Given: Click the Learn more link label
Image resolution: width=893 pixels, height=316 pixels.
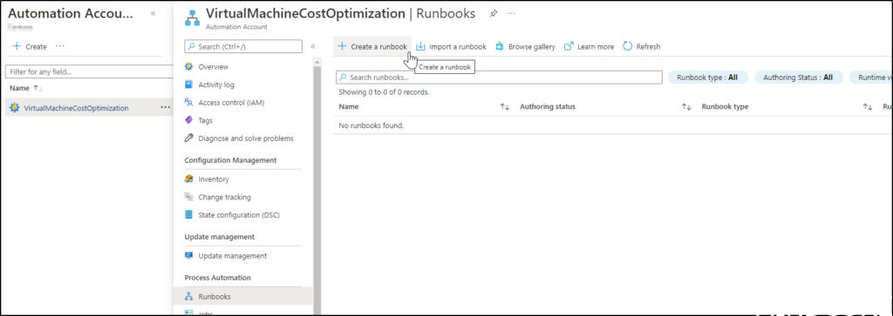Looking at the screenshot, I should pyautogui.click(x=596, y=47).
